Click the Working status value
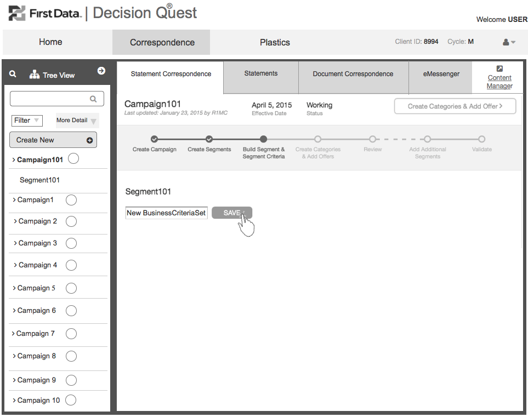This screenshot has height=417, width=528. (319, 105)
